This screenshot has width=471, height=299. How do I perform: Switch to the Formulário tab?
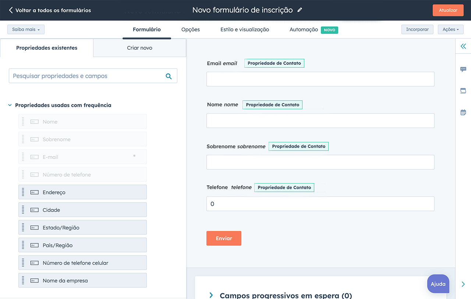point(147,29)
